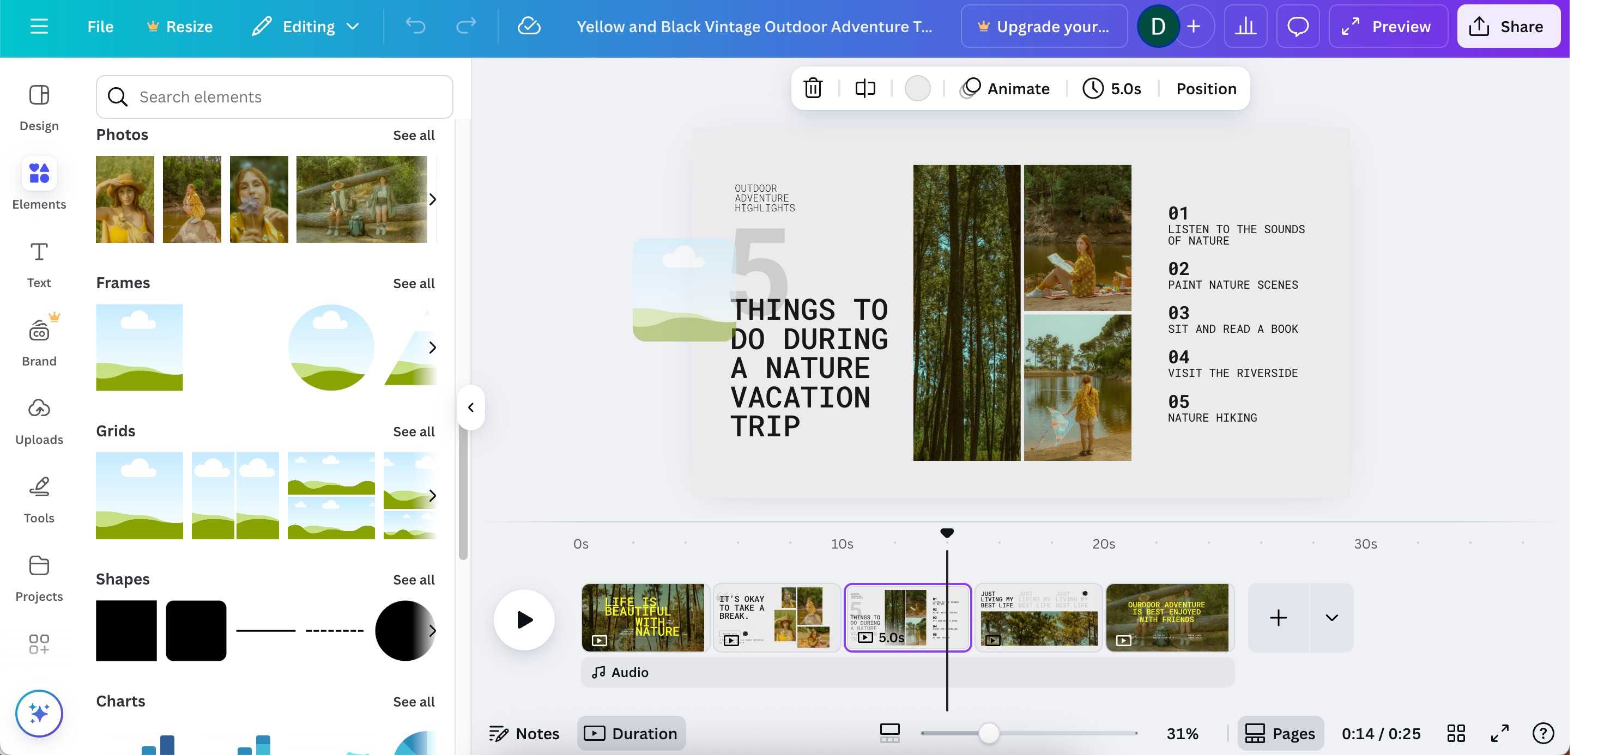Open the File menu

point(100,27)
